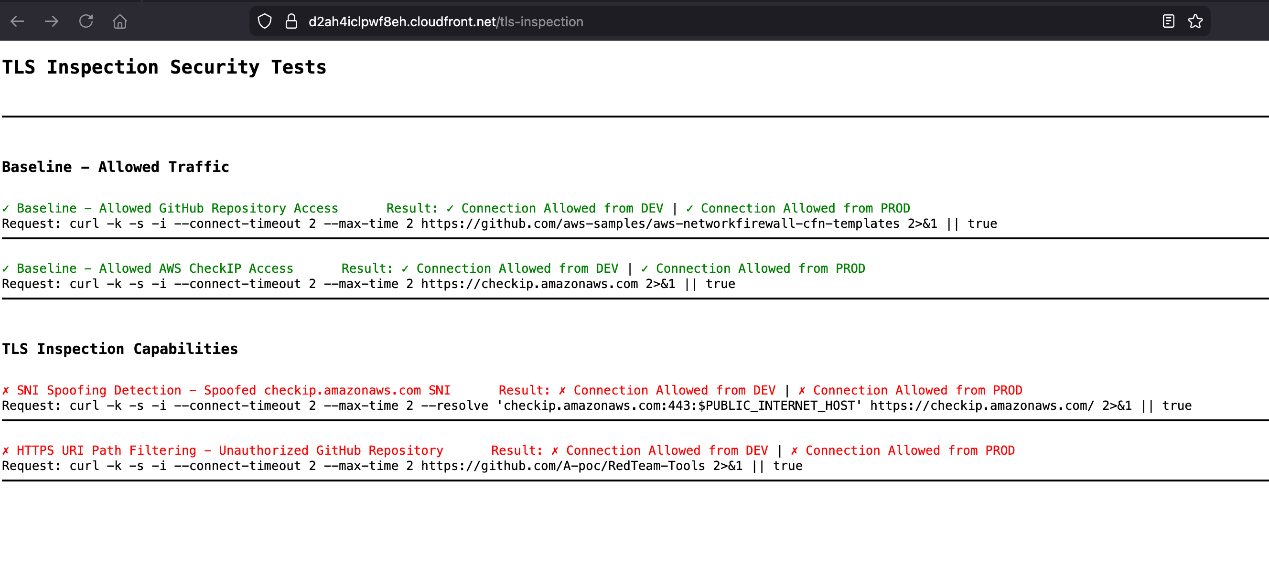Open the tracking protection shield icon
Screen dimensions: 1269x577
265,21
